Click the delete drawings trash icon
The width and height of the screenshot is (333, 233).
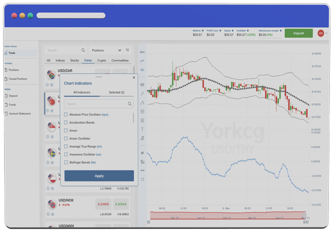pos(142,161)
